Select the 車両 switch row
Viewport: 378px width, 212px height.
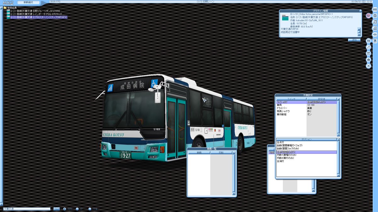pos(306,105)
